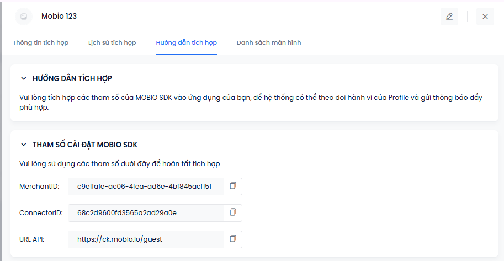Viewport: 504px width, 261px height.
Task: Collapse THAM SỐ CÀI ĐẶT MOBIO SDK section
Action: [24, 145]
